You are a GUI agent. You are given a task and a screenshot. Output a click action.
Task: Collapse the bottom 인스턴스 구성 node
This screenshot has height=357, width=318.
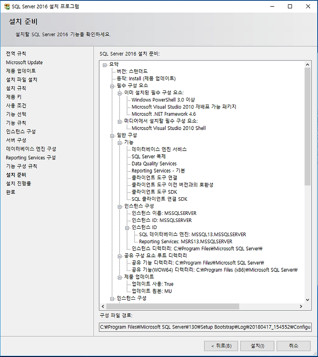point(112,299)
